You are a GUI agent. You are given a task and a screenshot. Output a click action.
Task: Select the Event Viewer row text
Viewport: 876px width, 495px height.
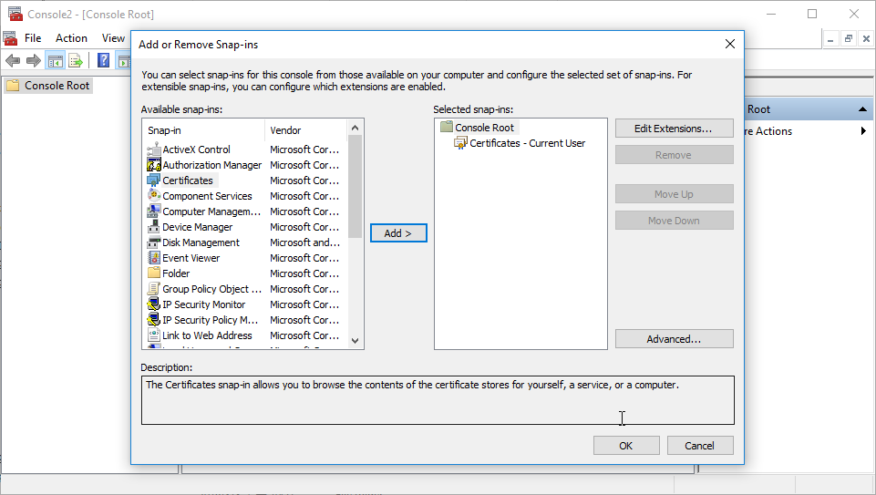point(191,258)
